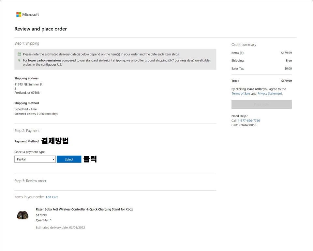Click the Sales Tax value $0.00
The height and width of the screenshot is (251, 313).
coord(288,69)
